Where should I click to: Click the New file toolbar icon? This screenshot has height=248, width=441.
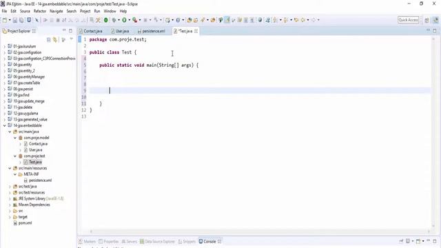click(x=5, y=20)
